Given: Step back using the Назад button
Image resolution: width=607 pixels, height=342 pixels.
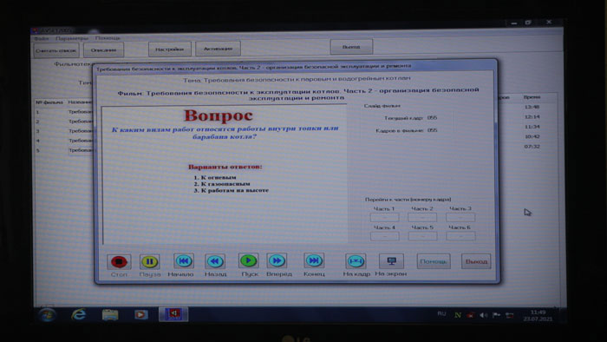Looking at the screenshot, I should [215, 261].
